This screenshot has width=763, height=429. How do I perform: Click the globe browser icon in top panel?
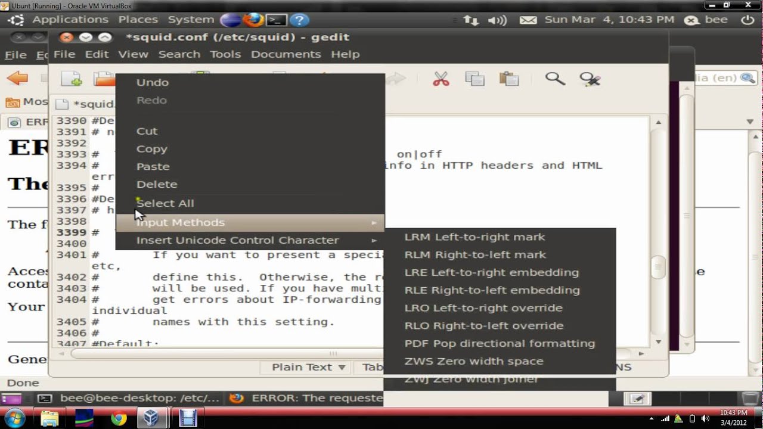tap(231, 20)
